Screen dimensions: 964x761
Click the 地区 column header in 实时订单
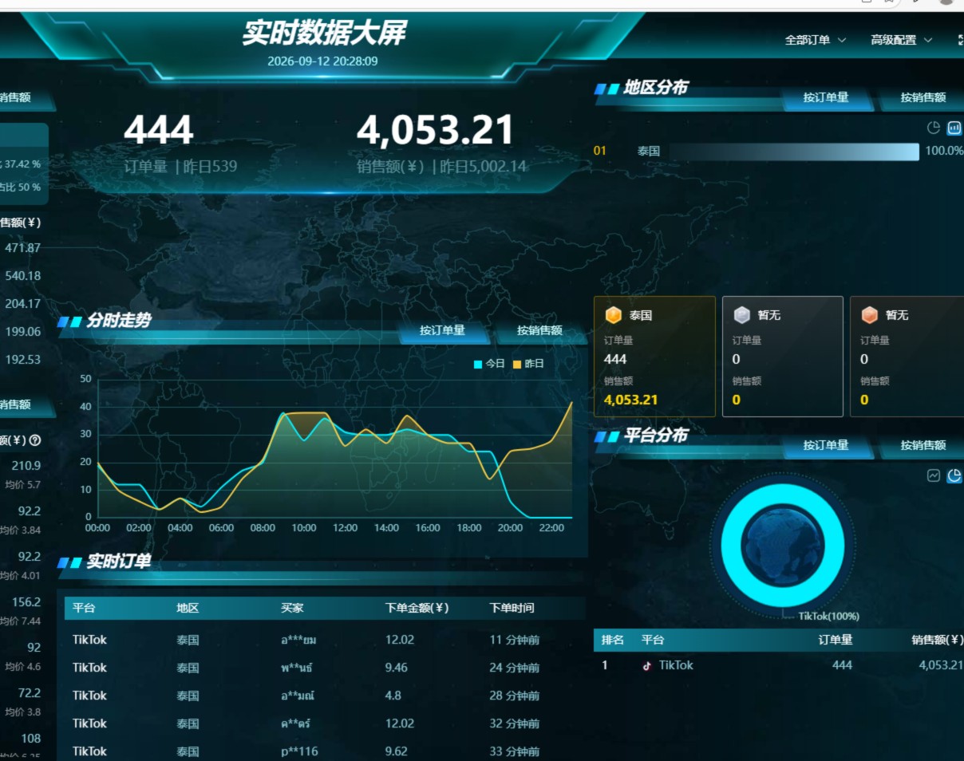coord(188,608)
